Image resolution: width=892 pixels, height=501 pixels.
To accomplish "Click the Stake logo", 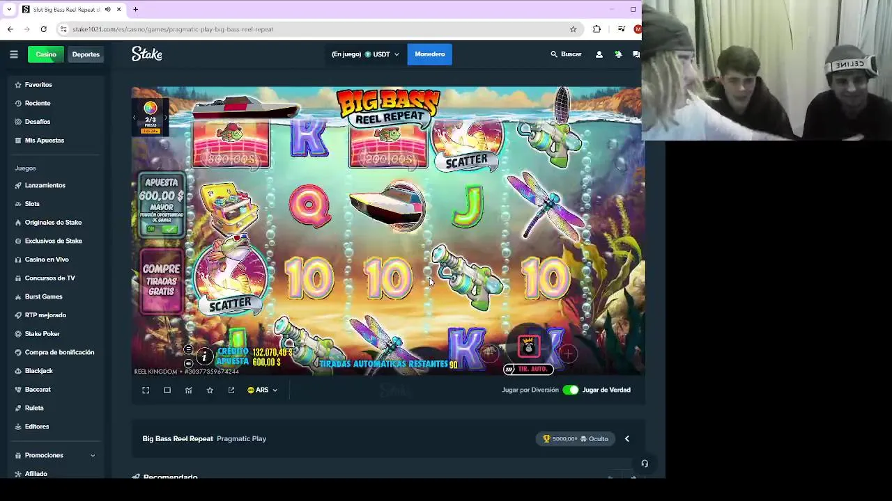I will (147, 54).
